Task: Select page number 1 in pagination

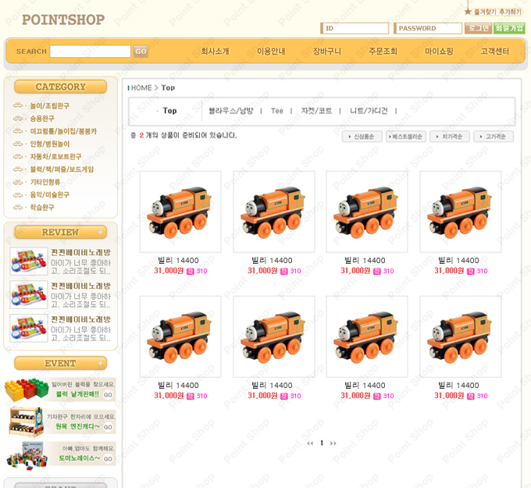Action: tap(322, 443)
